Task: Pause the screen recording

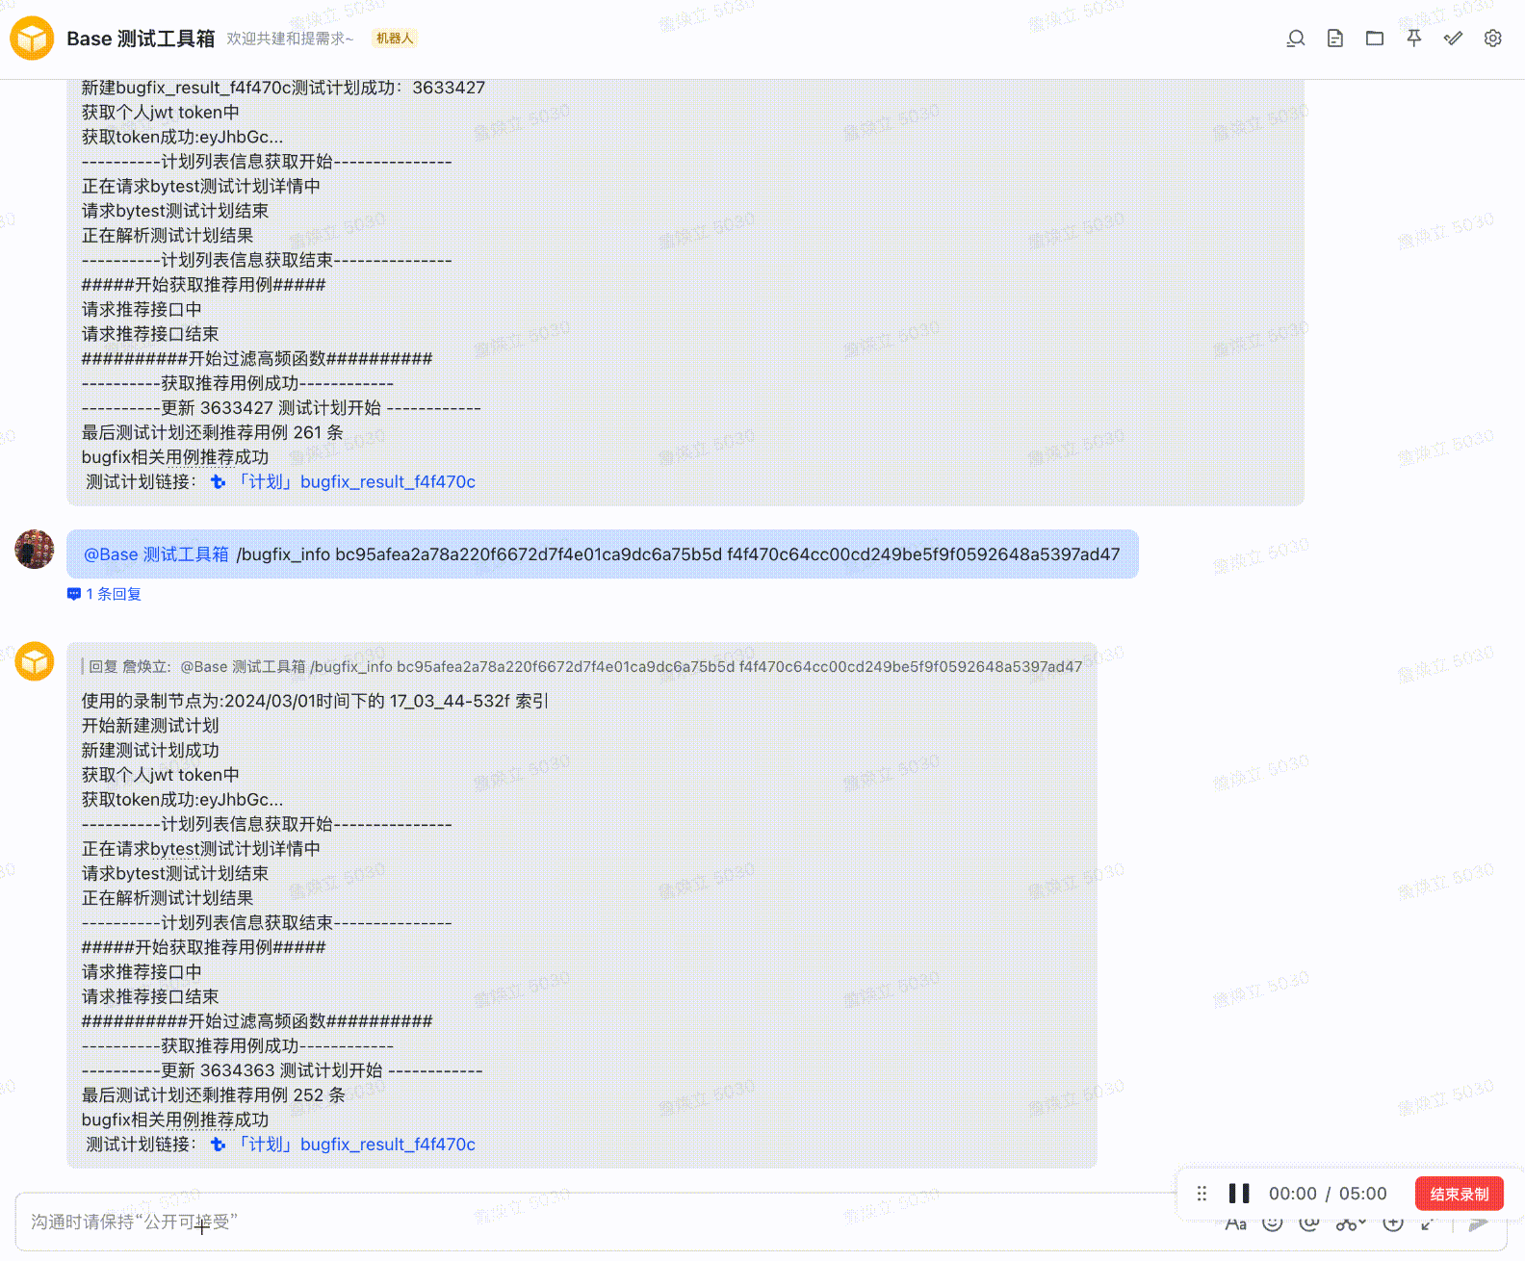Action: click(x=1239, y=1194)
